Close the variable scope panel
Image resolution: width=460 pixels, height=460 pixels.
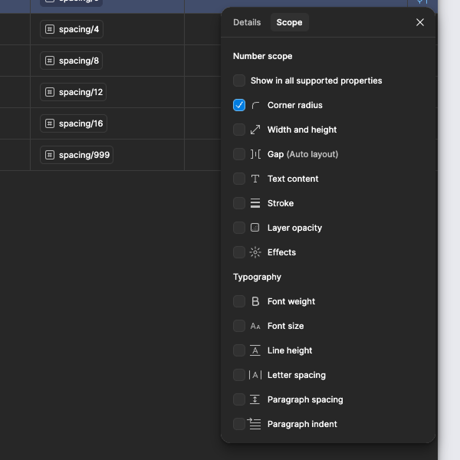(420, 22)
